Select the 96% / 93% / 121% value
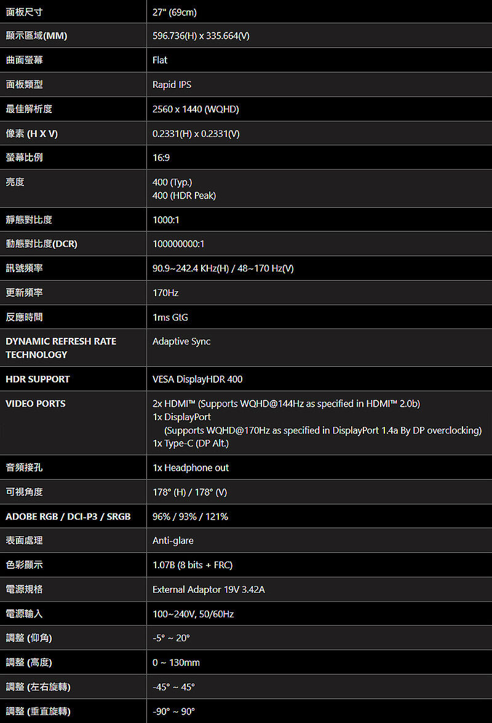The image size is (492, 723). [190, 517]
